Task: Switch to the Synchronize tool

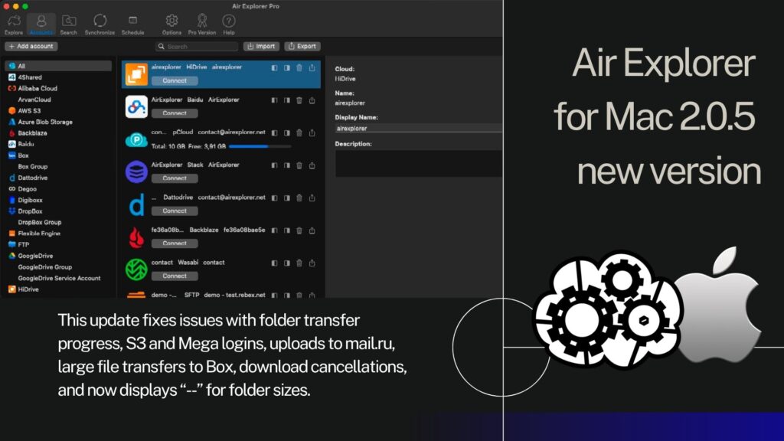Action: (100, 23)
